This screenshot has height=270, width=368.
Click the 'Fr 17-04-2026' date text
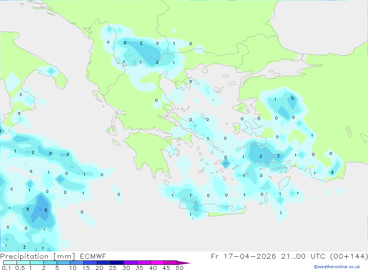(x=243, y=256)
